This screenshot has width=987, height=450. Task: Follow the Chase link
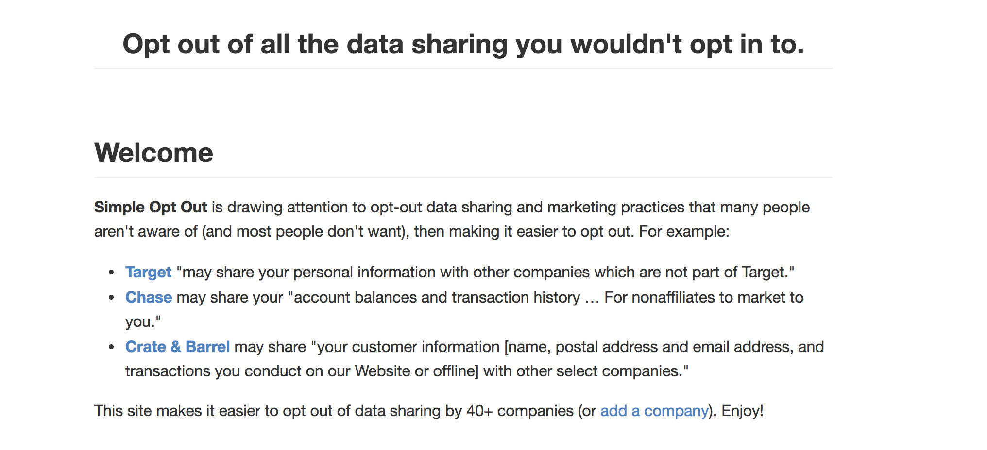pyautogui.click(x=148, y=297)
